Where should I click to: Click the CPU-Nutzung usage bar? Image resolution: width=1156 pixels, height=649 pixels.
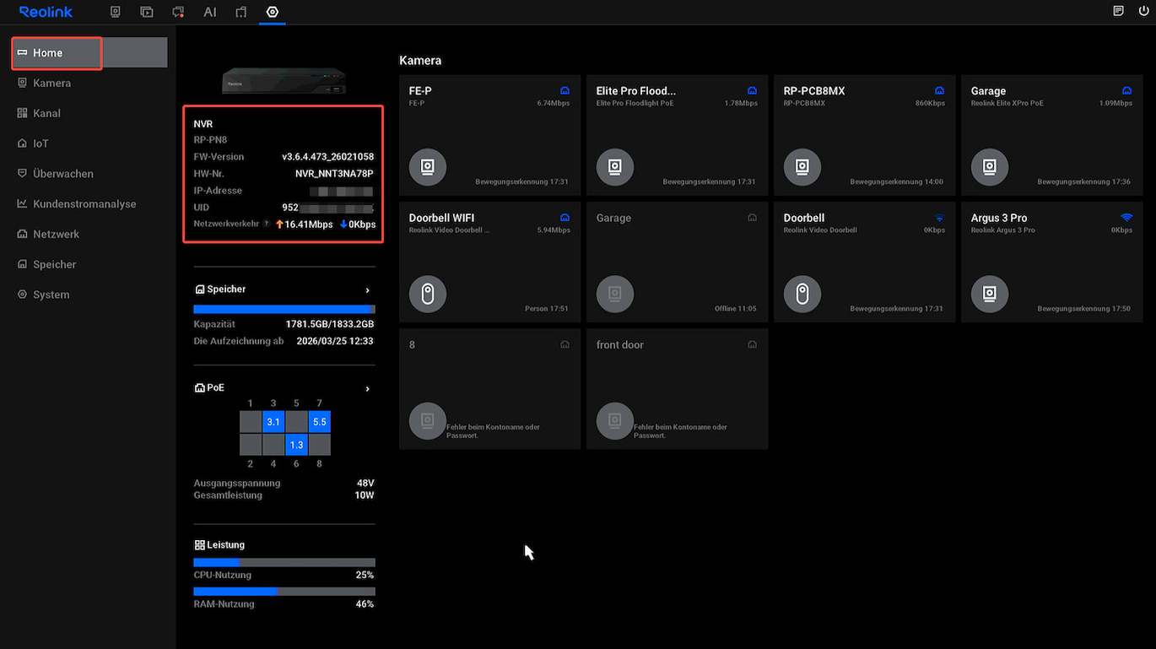pyautogui.click(x=284, y=562)
